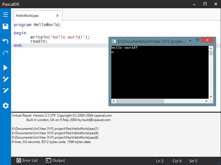The width and height of the screenshot is (221, 165).
Task: Run the program using the Play icon
Action: [6, 68]
